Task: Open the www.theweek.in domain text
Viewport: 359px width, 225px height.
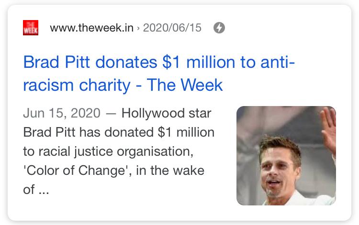Action: (91, 28)
